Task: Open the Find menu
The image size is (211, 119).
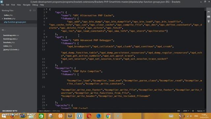Action: click(13, 5)
